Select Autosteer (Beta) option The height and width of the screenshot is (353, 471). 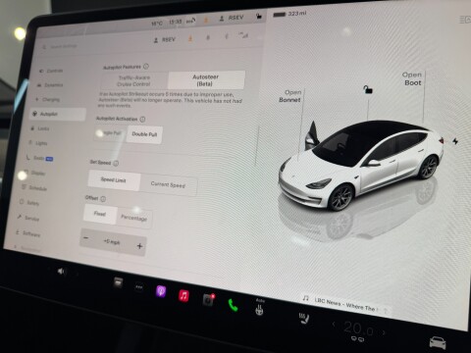point(206,80)
